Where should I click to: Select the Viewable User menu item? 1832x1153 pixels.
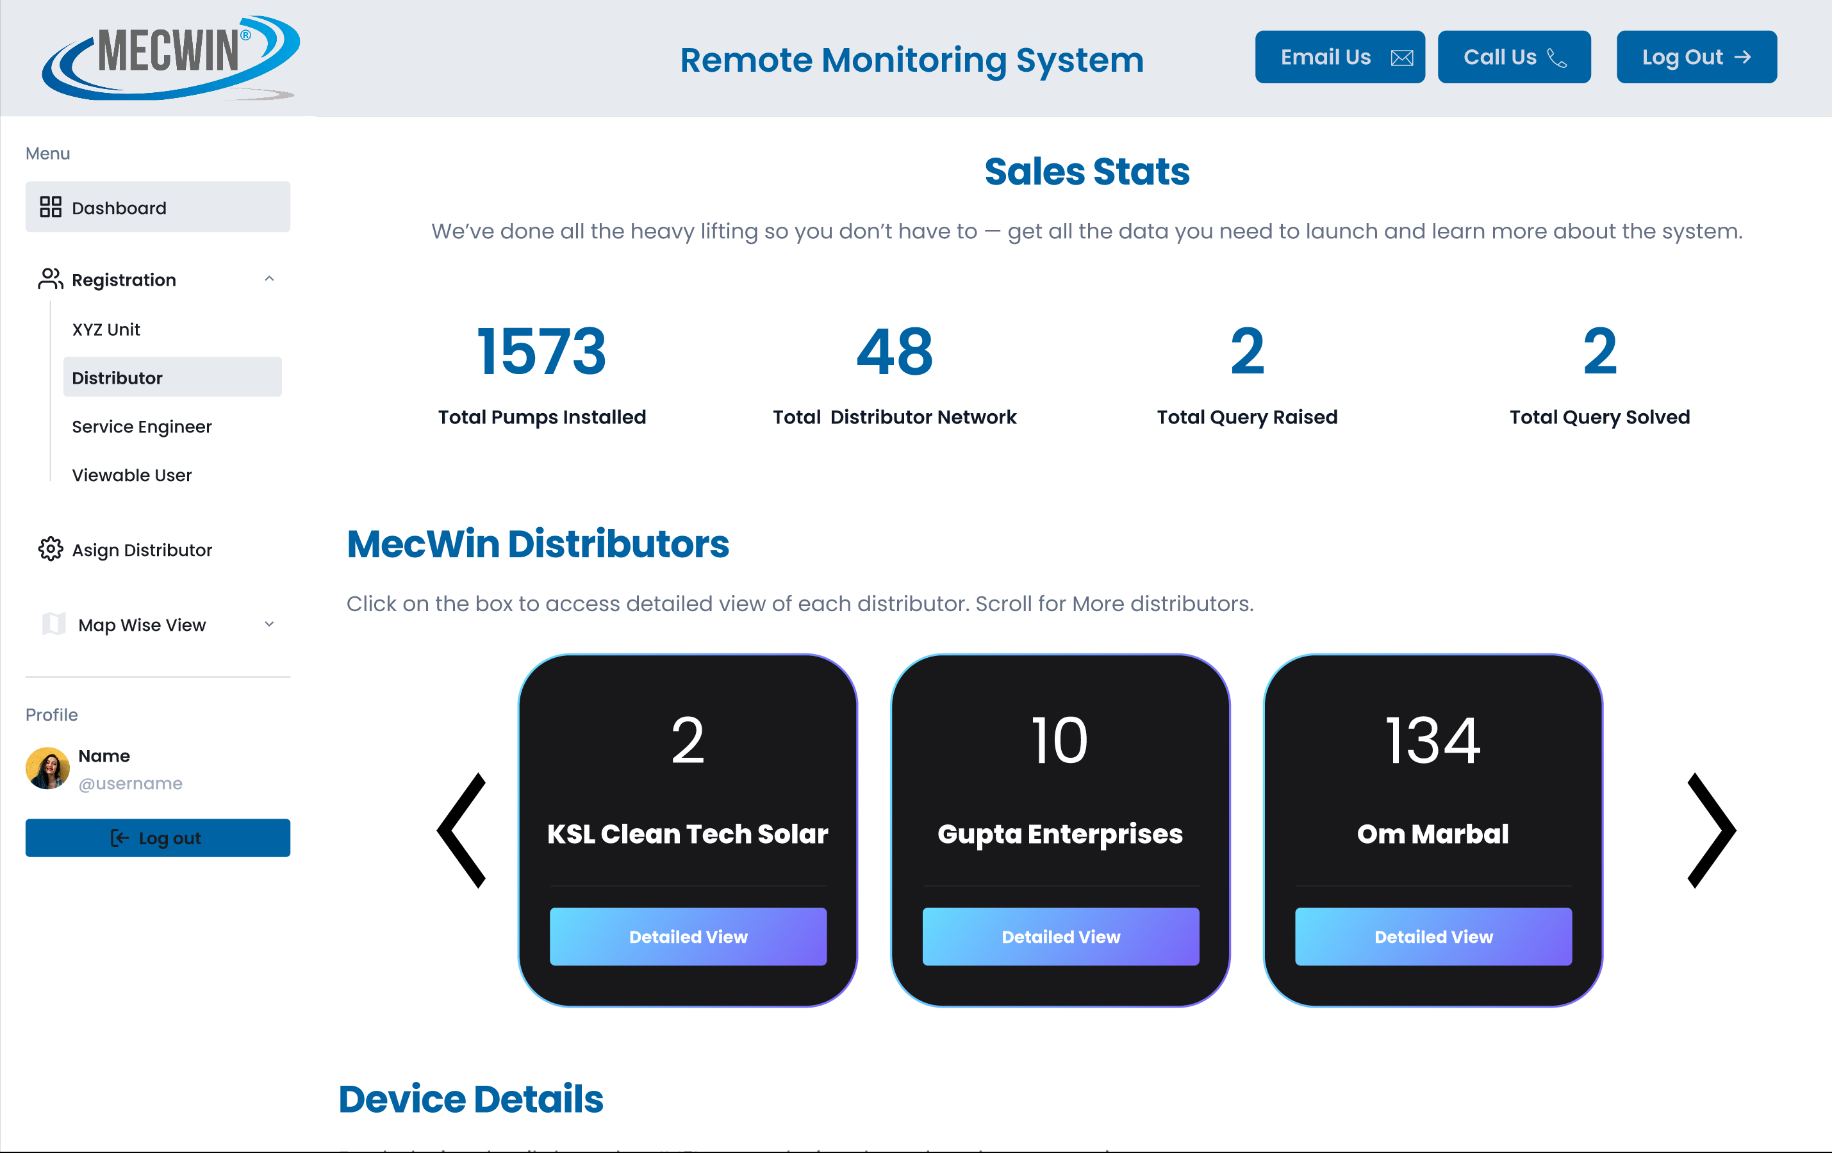[131, 475]
